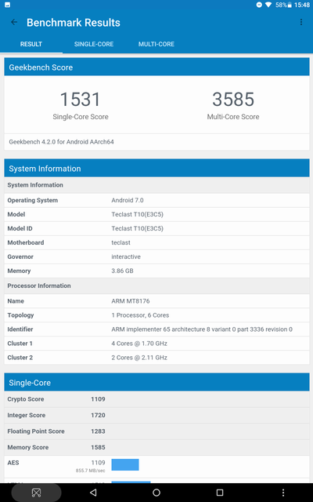313x502 pixels.
Task: Select Cluster 1 value 4 Cores @ 1.70 GHz
Action: coord(139,344)
